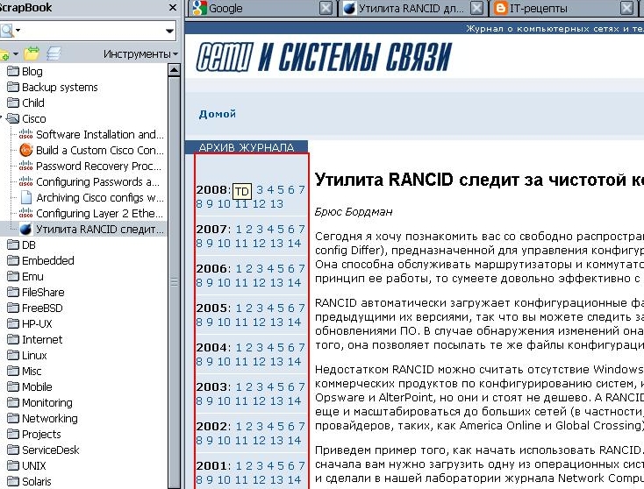644x489 pixels.
Task: Open 2008 archive issue 13
Action: coord(276,203)
